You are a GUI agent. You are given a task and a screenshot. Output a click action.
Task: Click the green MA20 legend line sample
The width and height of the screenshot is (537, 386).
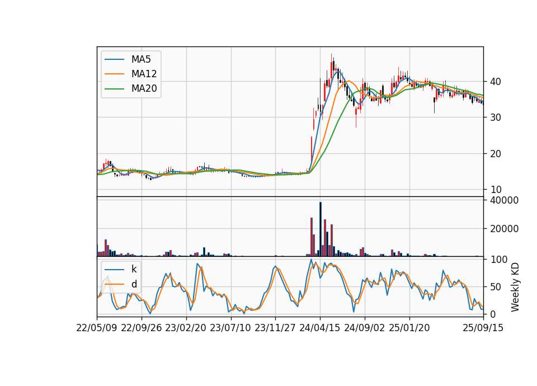click(x=114, y=88)
